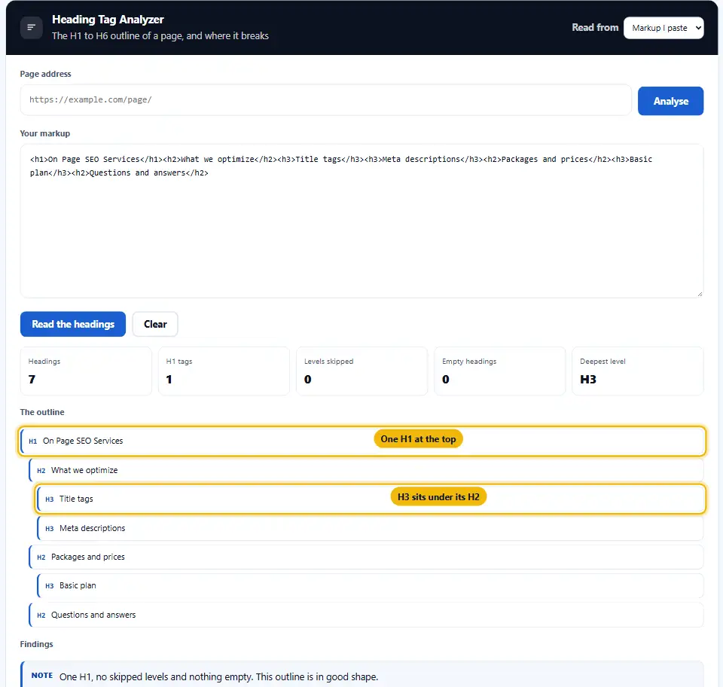Click the Heading Tag Analyzer logo icon
Viewport: 723px width, 687px height.
pyautogui.click(x=32, y=28)
